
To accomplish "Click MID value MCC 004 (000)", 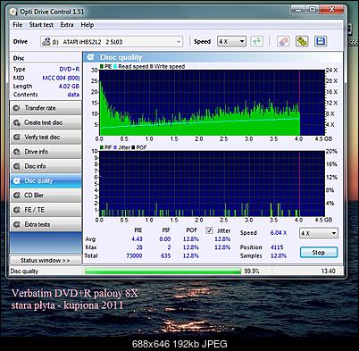I will (x=61, y=78).
